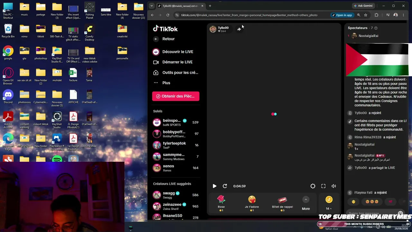Viewport: 412px width, 232px height.
Task: Select the TyBo00 TikTok browser tab
Action: click(x=180, y=6)
